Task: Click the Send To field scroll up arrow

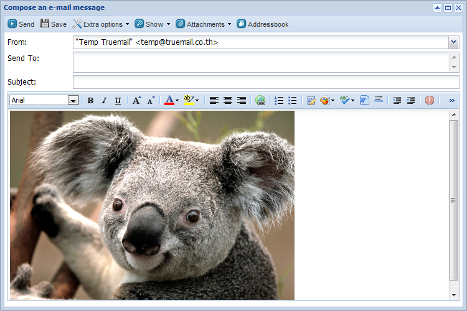Action: point(454,57)
